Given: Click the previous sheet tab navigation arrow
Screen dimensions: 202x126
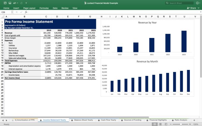Looking at the screenshot, I should (x=3, y=120).
